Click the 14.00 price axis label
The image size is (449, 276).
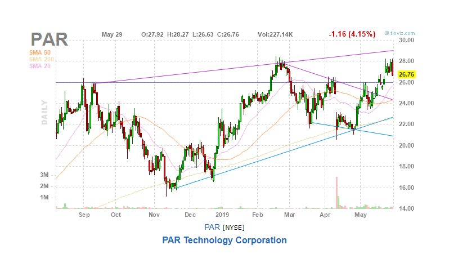pos(407,208)
